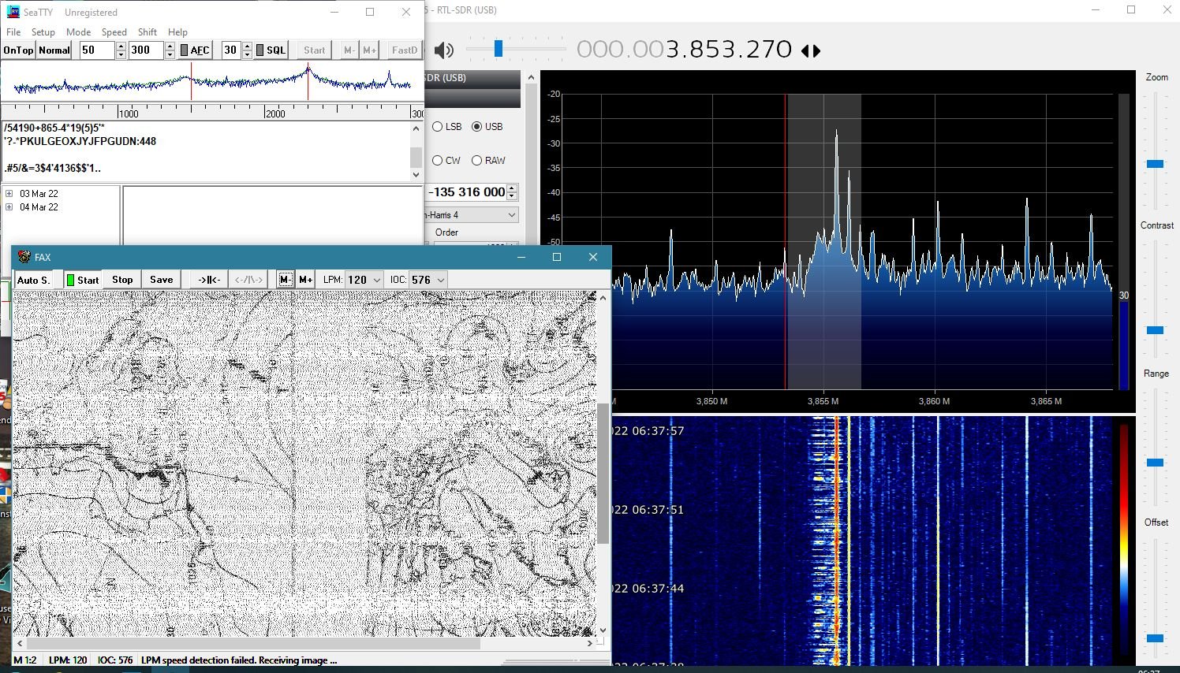Click the baud rate field showing 50
Viewport: 1180px width, 673px height.
(x=97, y=50)
